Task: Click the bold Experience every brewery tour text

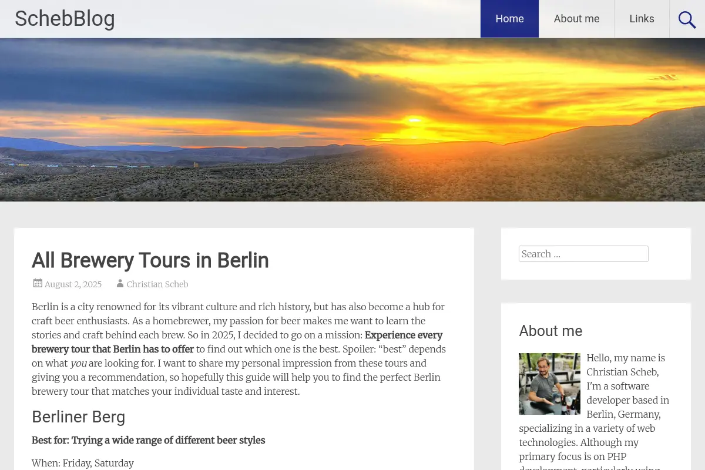Action: click(237, 342)
